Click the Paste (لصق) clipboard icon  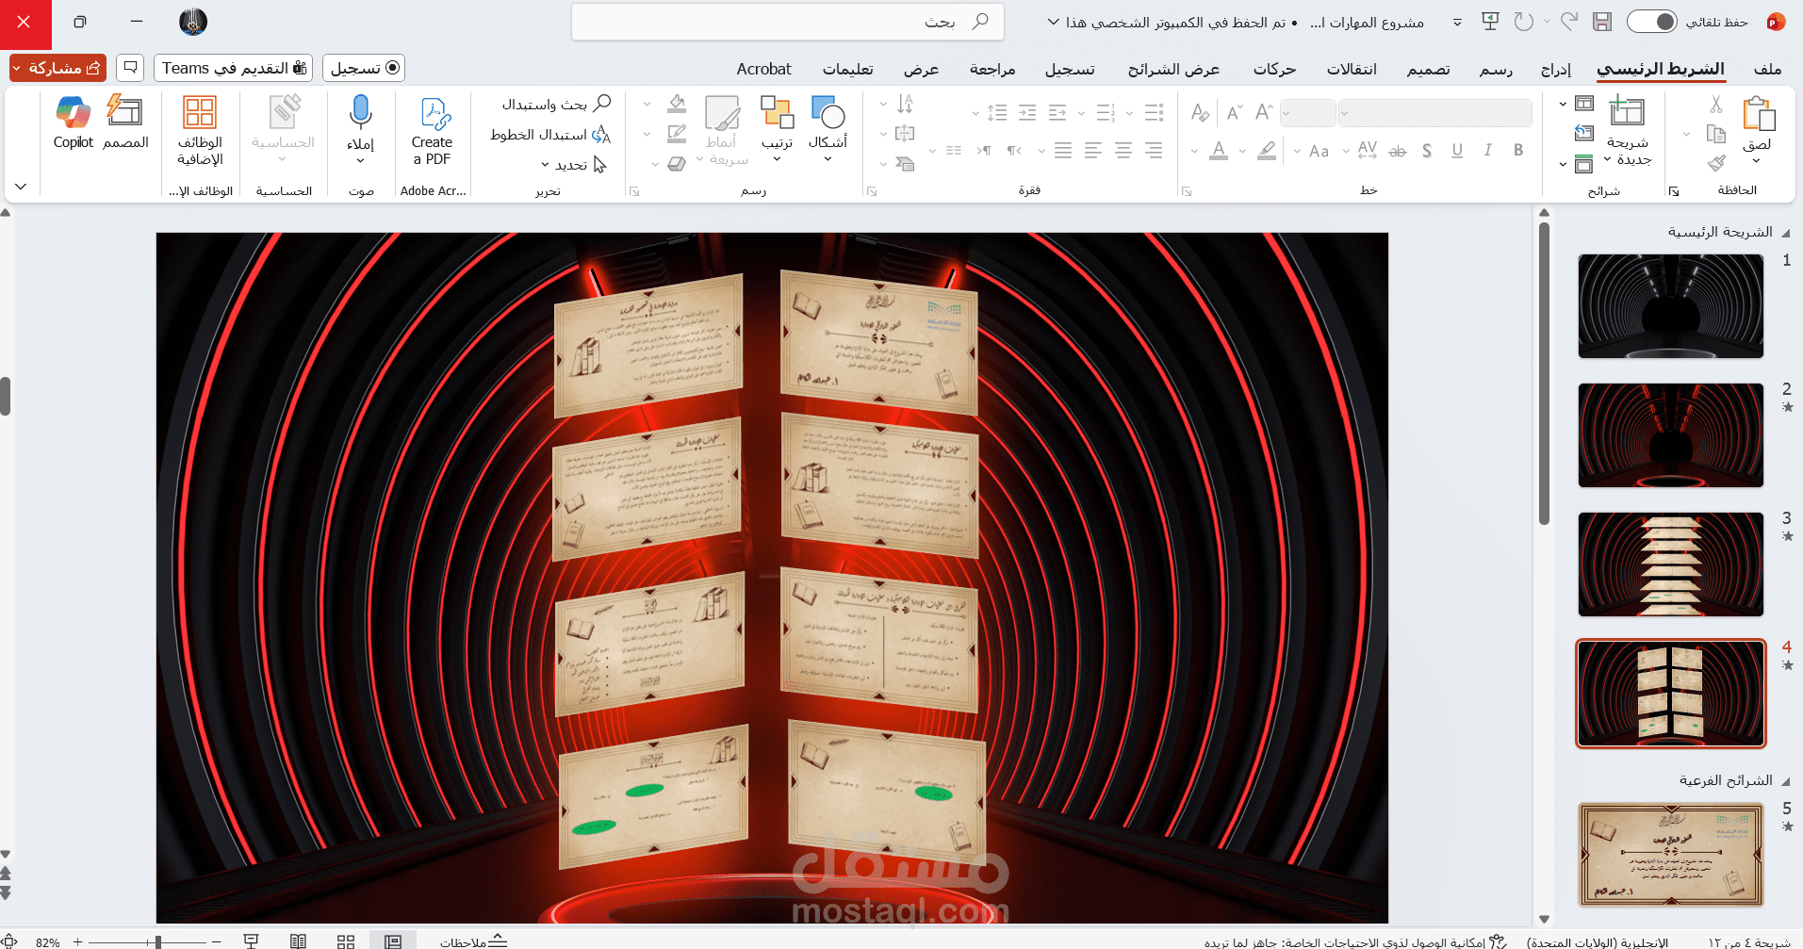[x=1758, y=115]
